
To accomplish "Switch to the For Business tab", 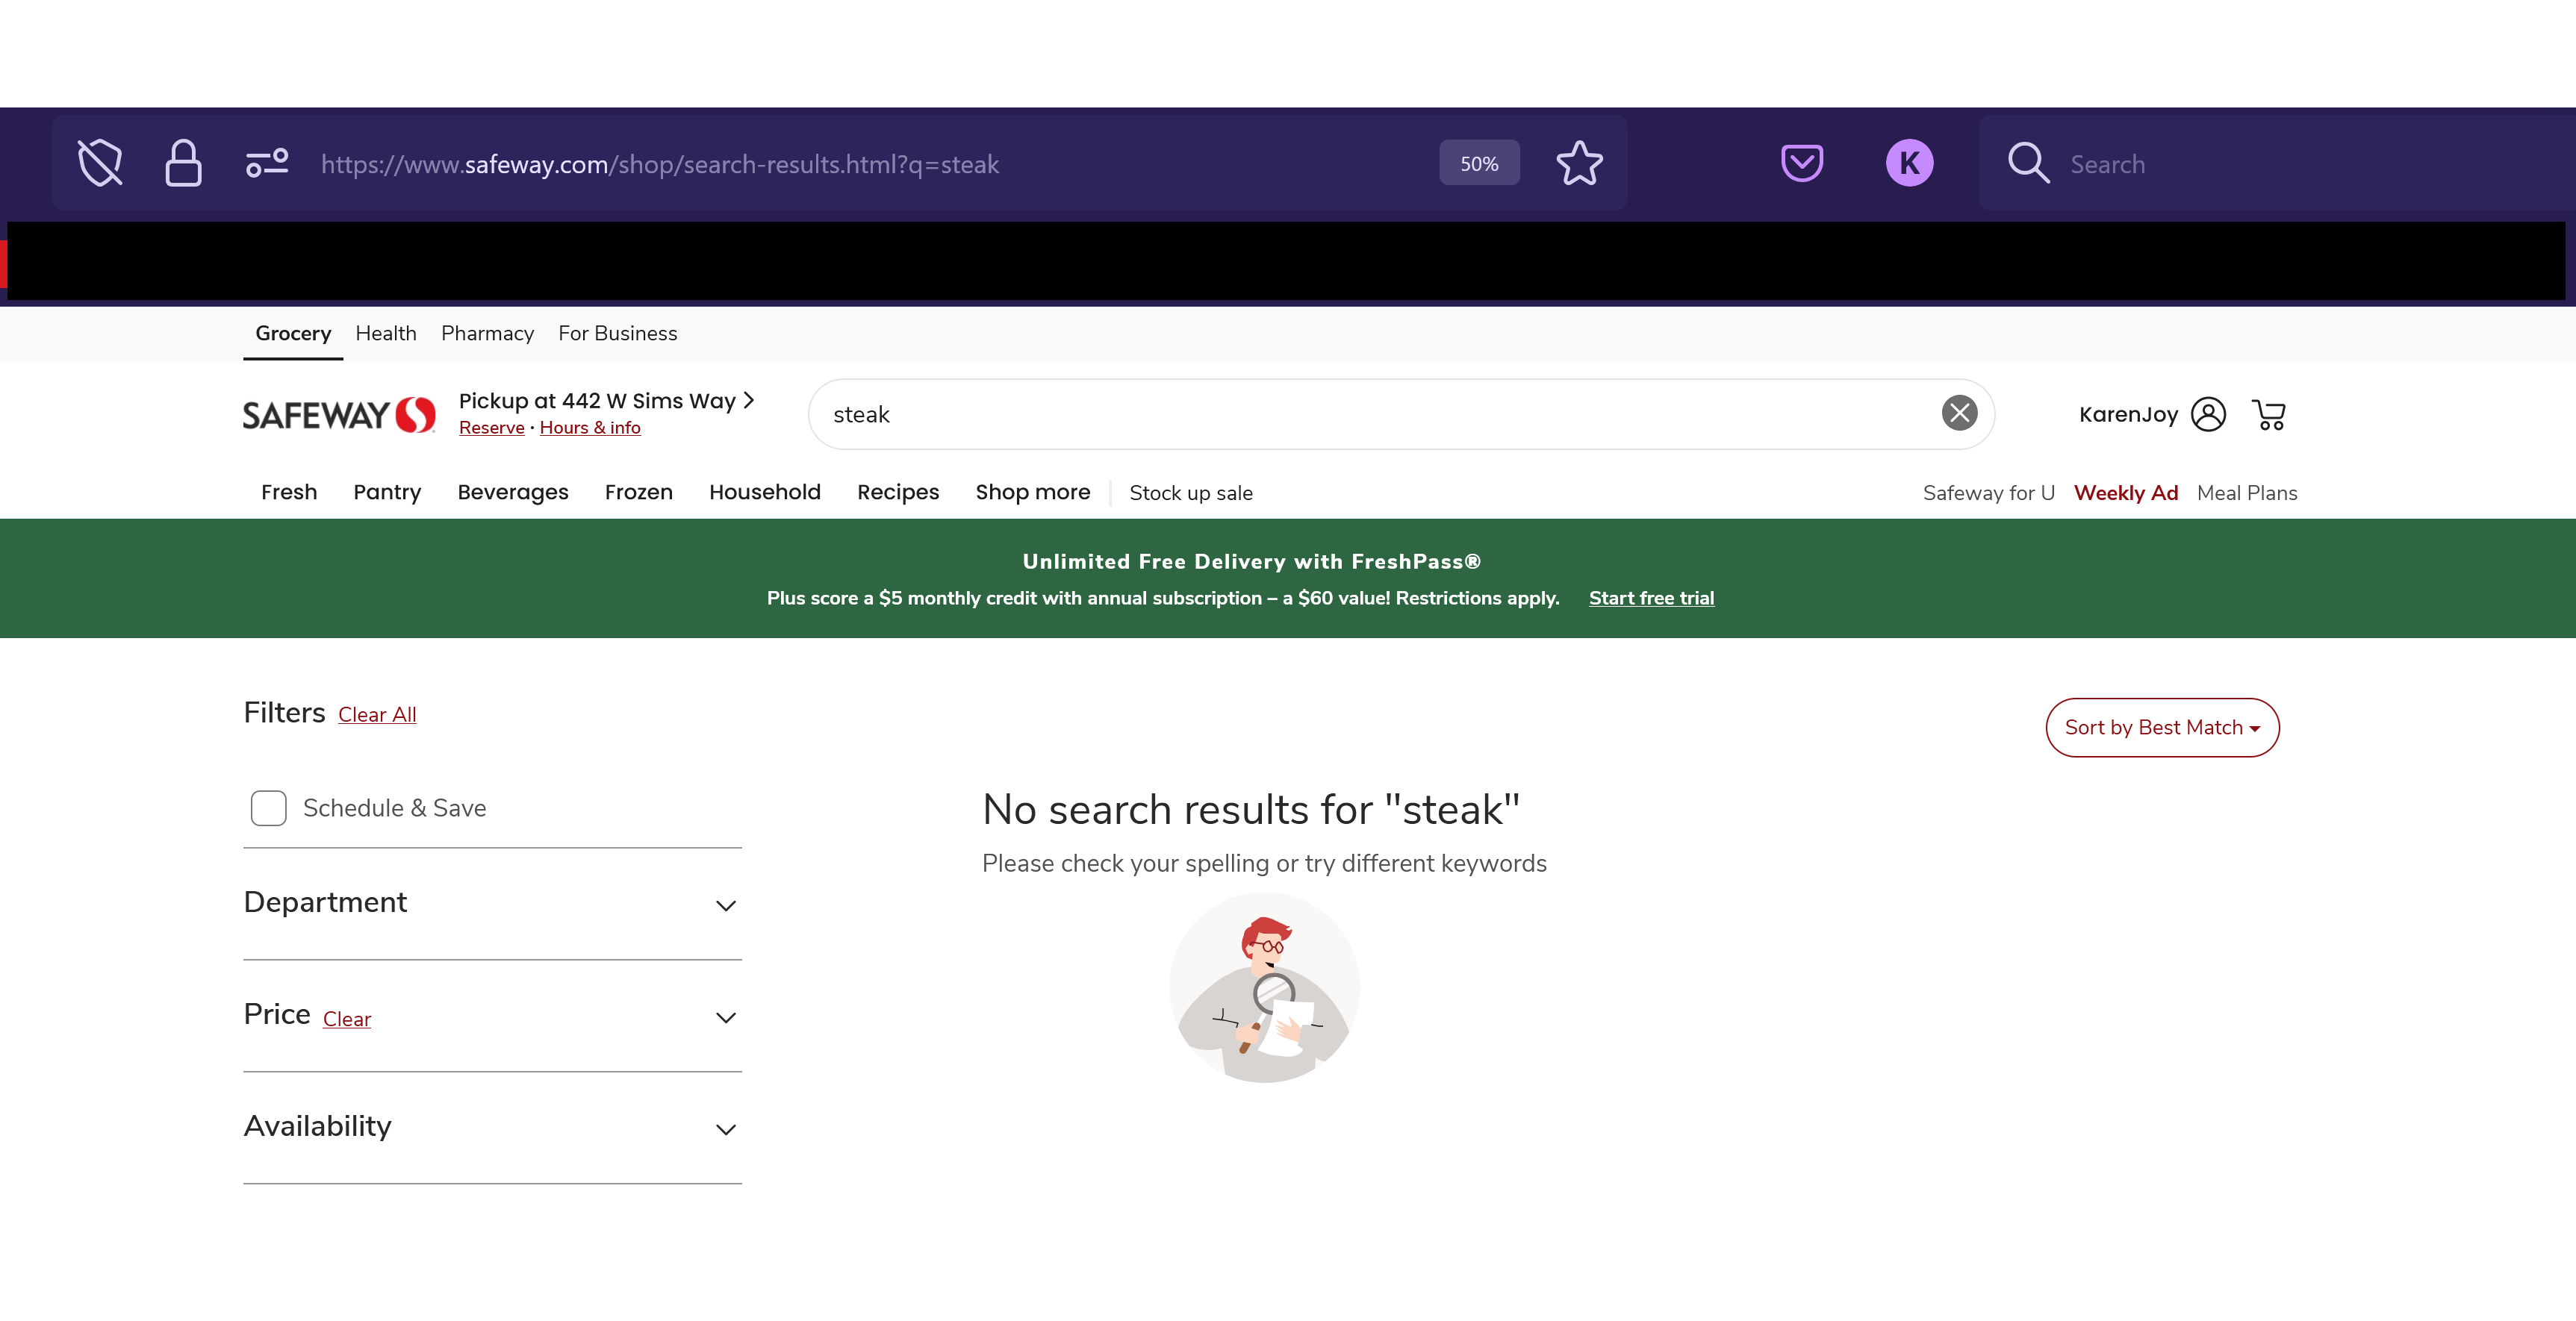I will click(x=617, y=333).
